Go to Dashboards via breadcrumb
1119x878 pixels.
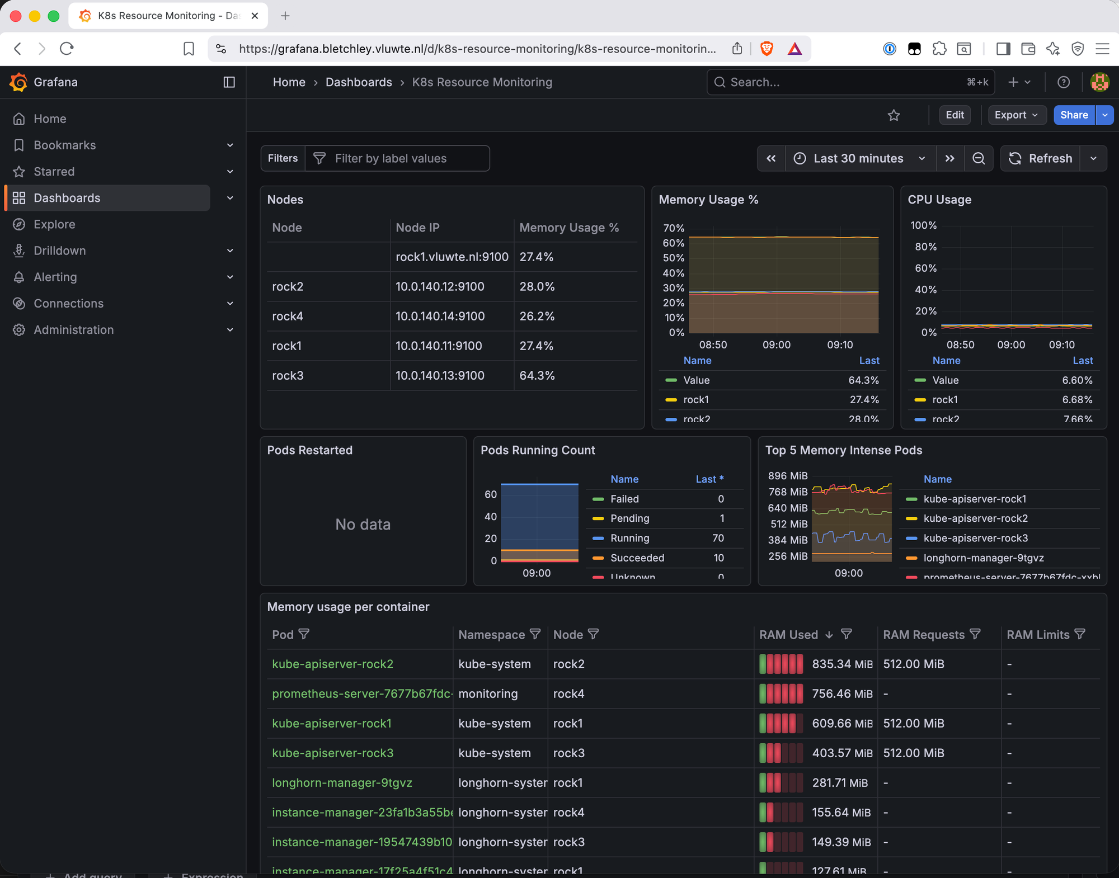pyautogui.click(x=359, y=82)
